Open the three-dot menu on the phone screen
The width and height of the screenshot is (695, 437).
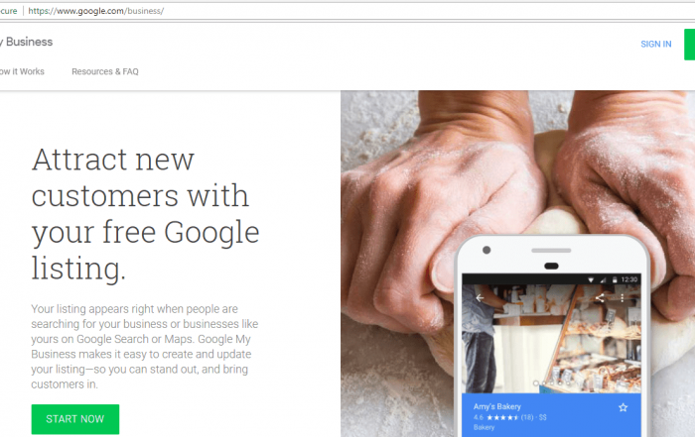click(623, 298)
